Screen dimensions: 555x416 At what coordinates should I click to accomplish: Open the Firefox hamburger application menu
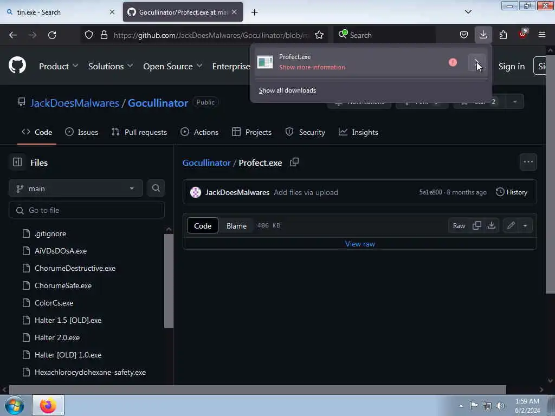click(x=542, y=35)
